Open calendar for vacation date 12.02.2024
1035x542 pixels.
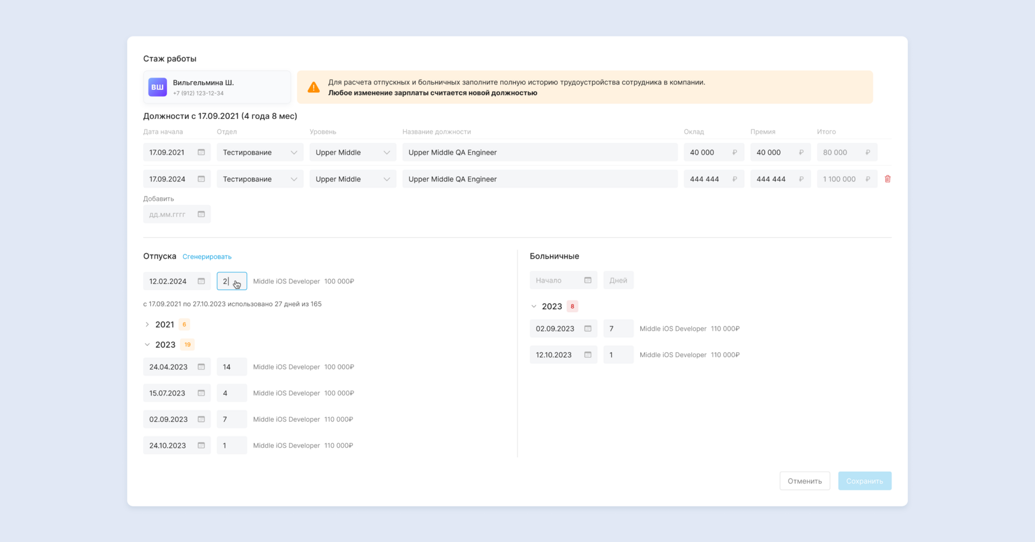point(201,281)
